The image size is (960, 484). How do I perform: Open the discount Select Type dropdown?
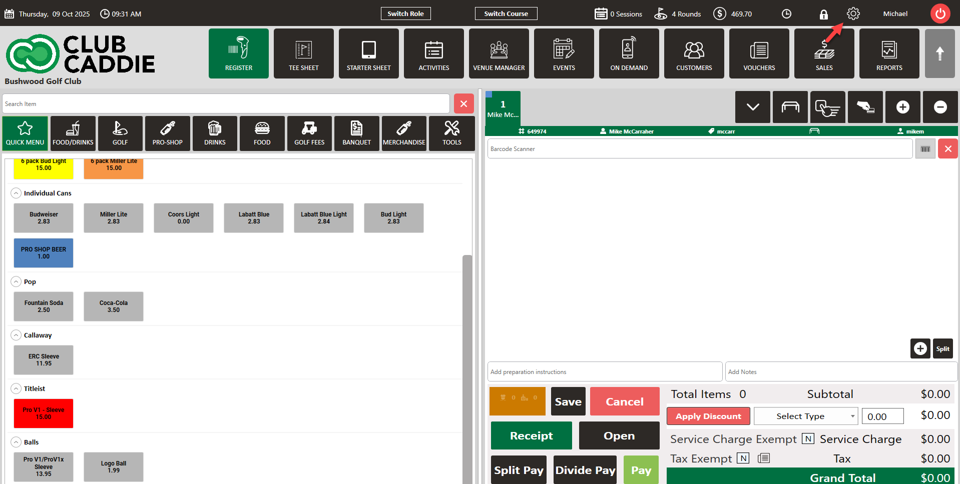coord(805,416)
